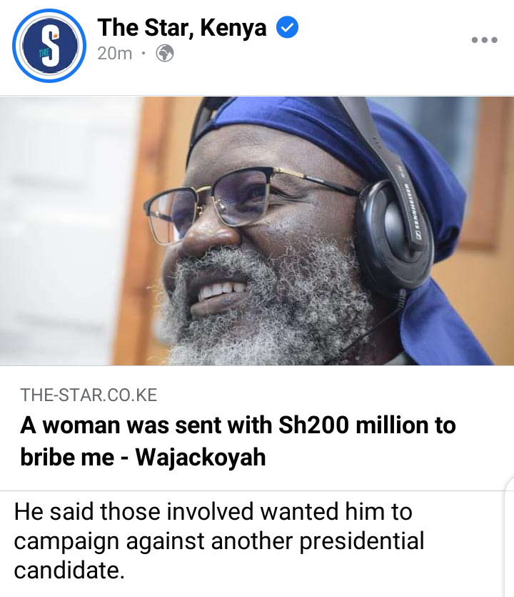Click the word Kenya in the page title
The image size is (514, 597).
point(233,28)
